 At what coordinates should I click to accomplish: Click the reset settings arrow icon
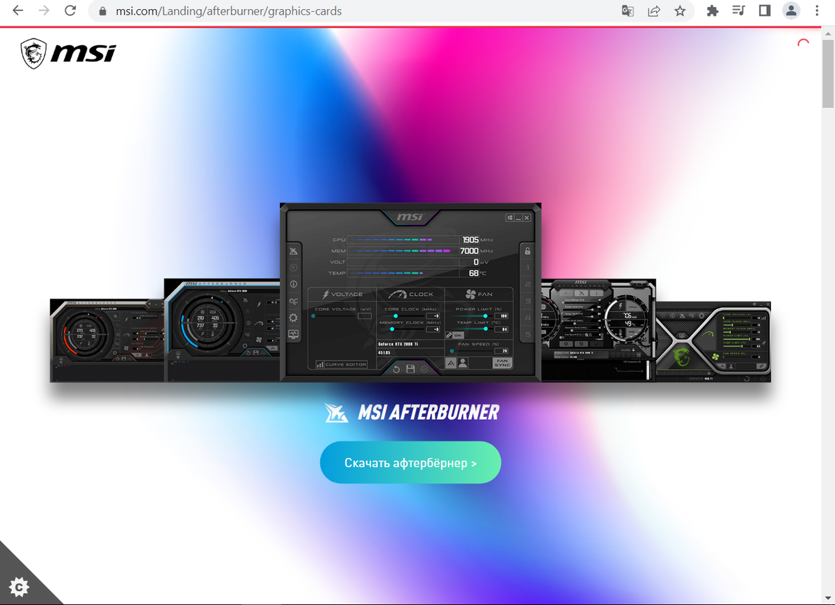click(x=396, y=370)
